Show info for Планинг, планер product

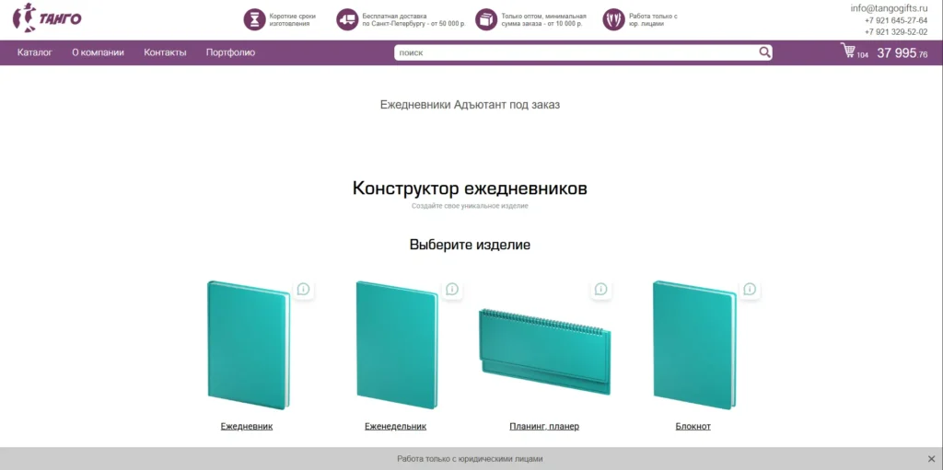click(600, 289)
